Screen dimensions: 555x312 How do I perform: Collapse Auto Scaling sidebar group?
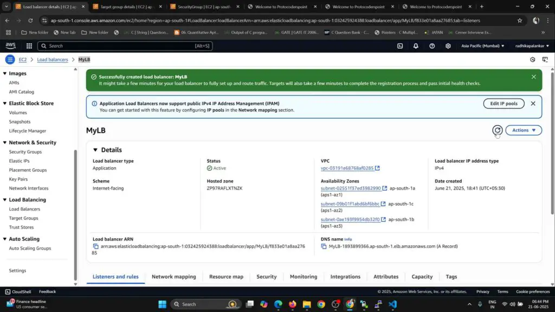tap(4, 239)
